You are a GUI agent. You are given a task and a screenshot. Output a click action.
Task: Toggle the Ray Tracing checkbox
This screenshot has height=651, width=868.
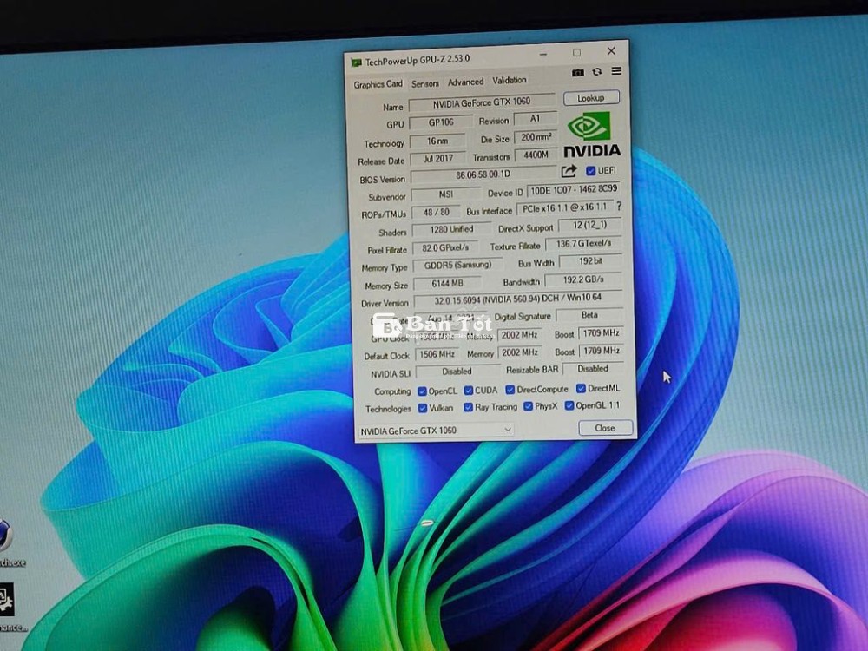click(469, 407)
